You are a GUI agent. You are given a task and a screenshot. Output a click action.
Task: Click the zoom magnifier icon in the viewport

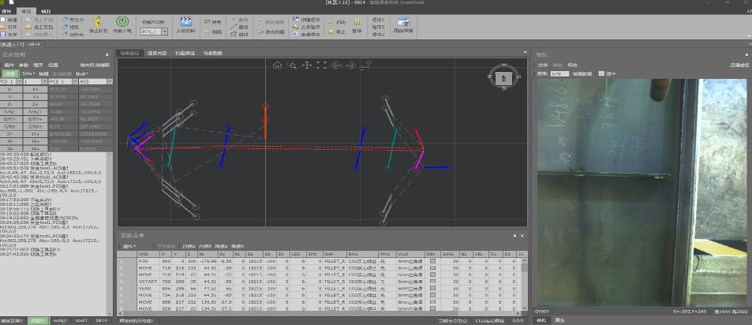[x=292, y=66]
